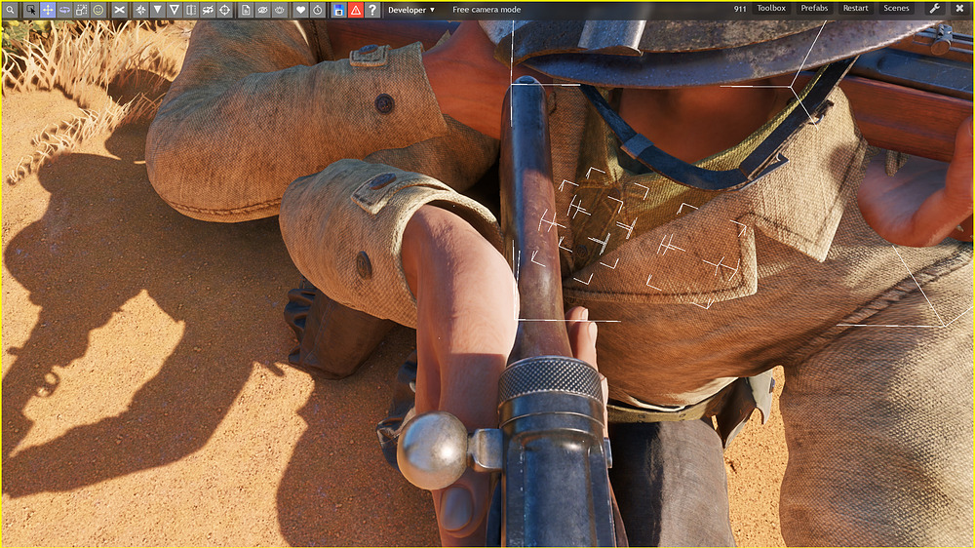The image size is (975, 548).
Task: Click the magnifying glass search icon
Action: click(10, 10)
